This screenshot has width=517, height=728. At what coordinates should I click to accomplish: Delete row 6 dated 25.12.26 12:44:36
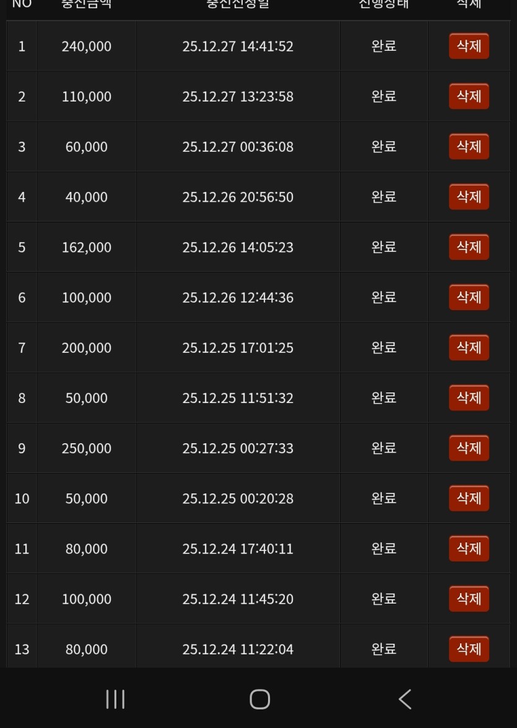pyautogui.click(x=469, y=297)
